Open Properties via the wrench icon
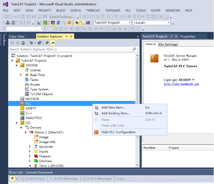Viewport: 214px width, 184px height. tap(47, 43)
